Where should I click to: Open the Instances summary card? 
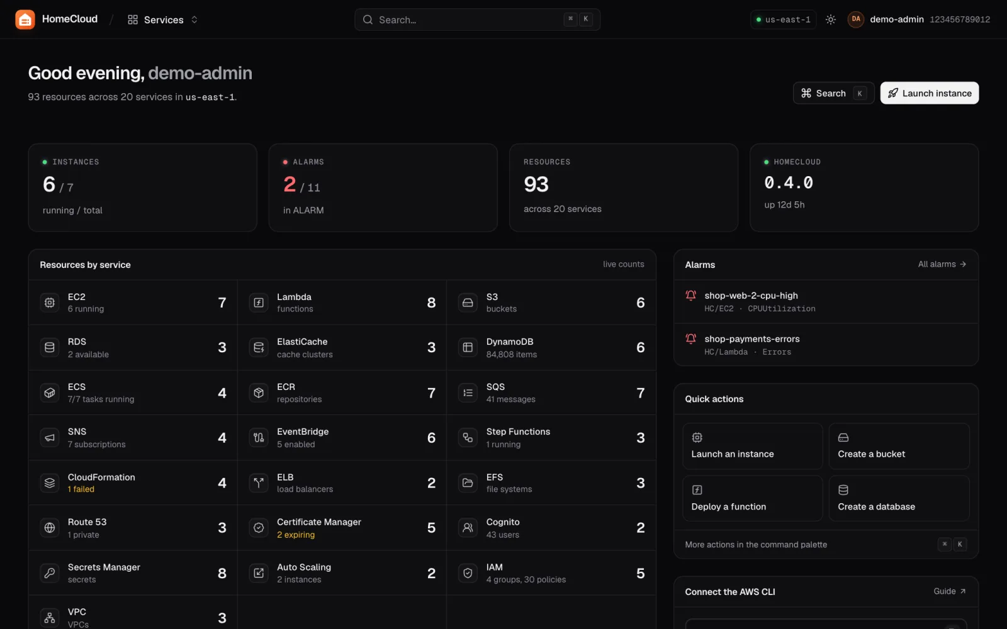click(x=143, y=187)
